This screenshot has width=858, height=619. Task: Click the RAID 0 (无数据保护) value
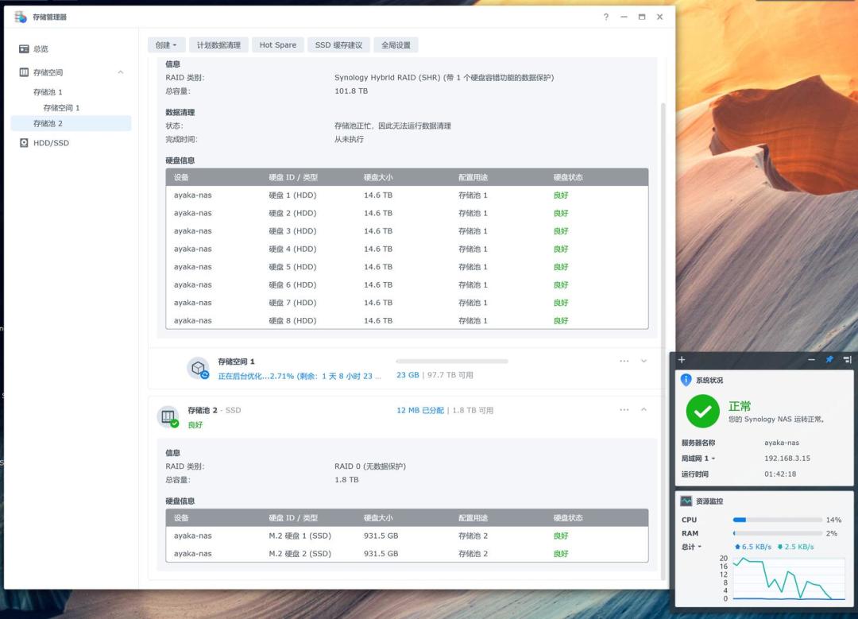(x=370, y=466)
